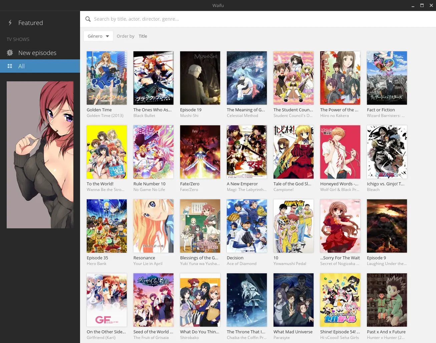436x343 pixels.
Task: Open the Your Lie in April poster
Action: pos(153,226)
